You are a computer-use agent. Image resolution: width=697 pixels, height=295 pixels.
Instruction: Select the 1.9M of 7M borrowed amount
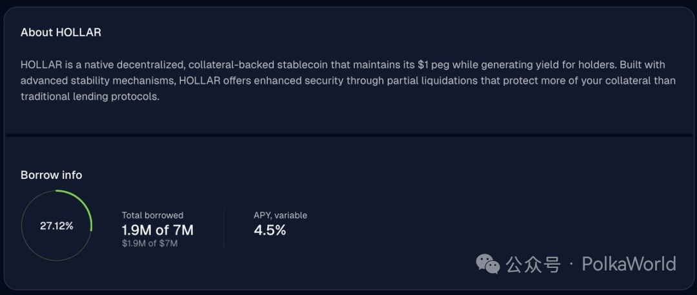click(x=157, y=230)
